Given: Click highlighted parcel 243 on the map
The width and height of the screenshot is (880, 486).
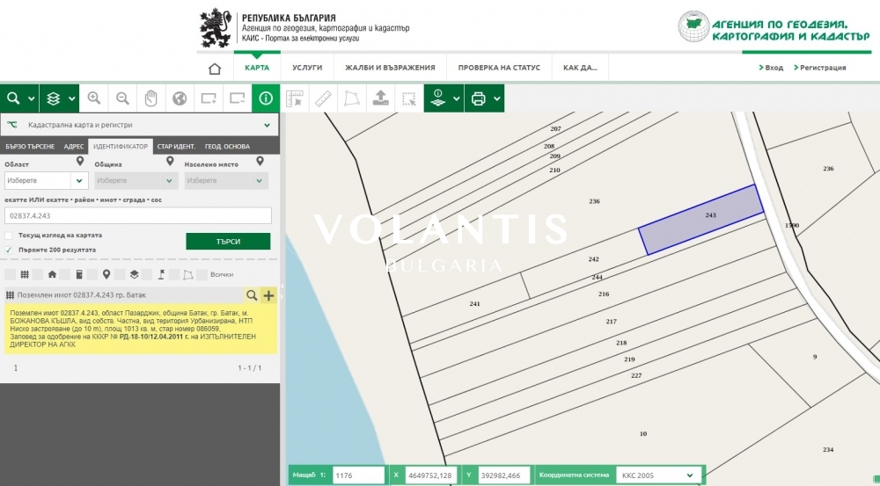Looking at the screenshot, I should pos(701,220).
